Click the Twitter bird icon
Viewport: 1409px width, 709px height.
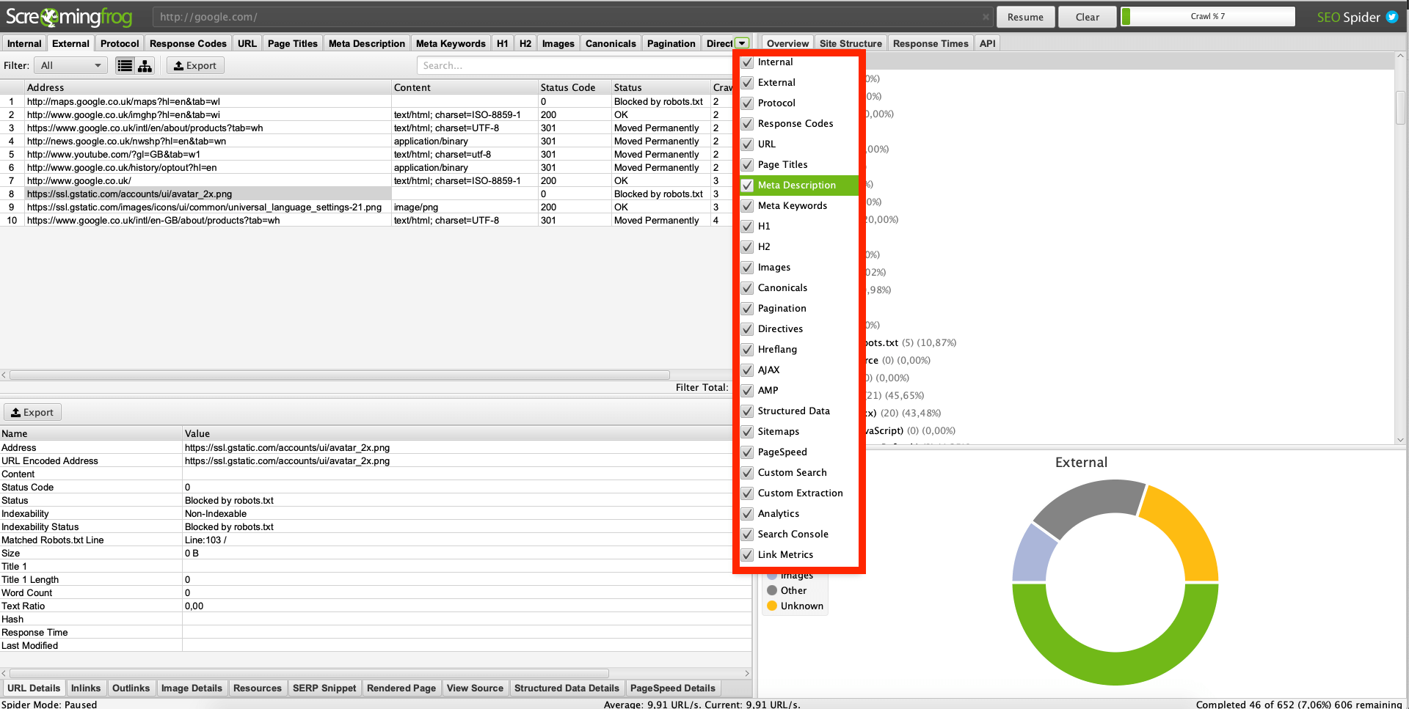(x=1391, y=17)
